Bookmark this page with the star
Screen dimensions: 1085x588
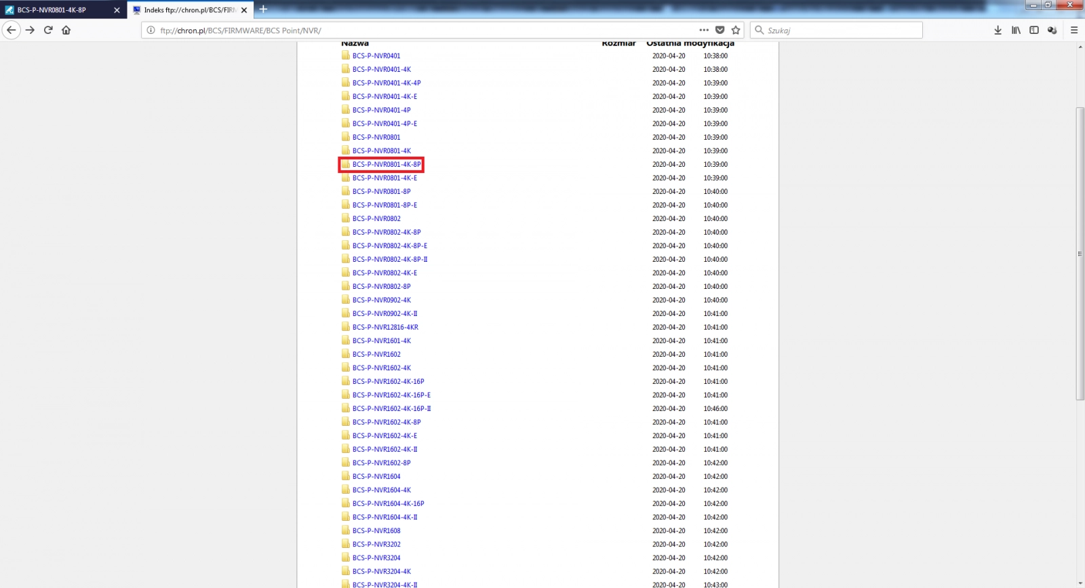click(x=736, y=30)
